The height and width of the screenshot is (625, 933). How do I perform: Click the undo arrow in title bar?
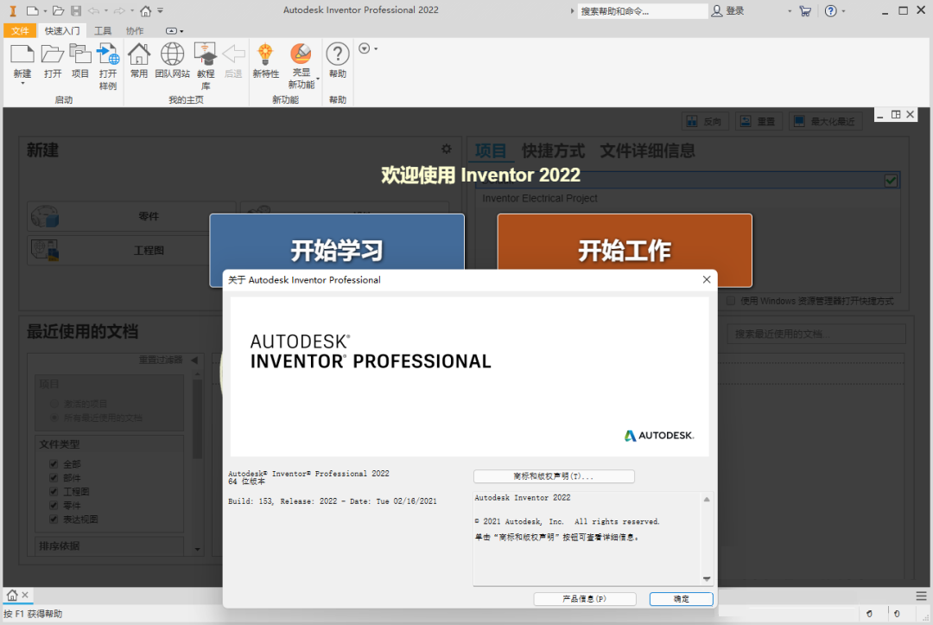(x=94, y=10)
